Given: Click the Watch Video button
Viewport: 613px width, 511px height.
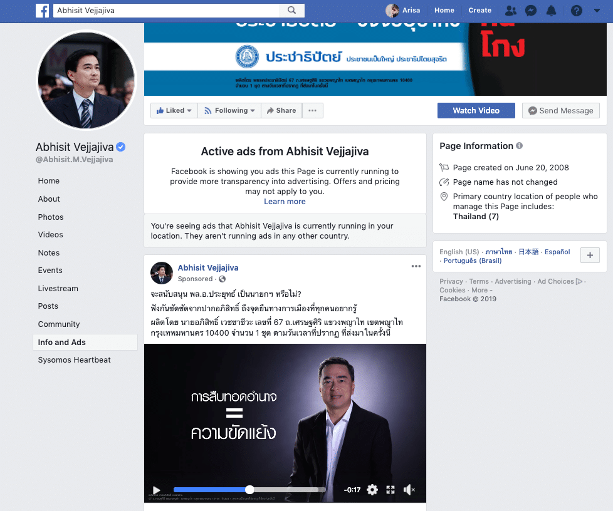Looking at the screenshot, I should tap(476, 111).
